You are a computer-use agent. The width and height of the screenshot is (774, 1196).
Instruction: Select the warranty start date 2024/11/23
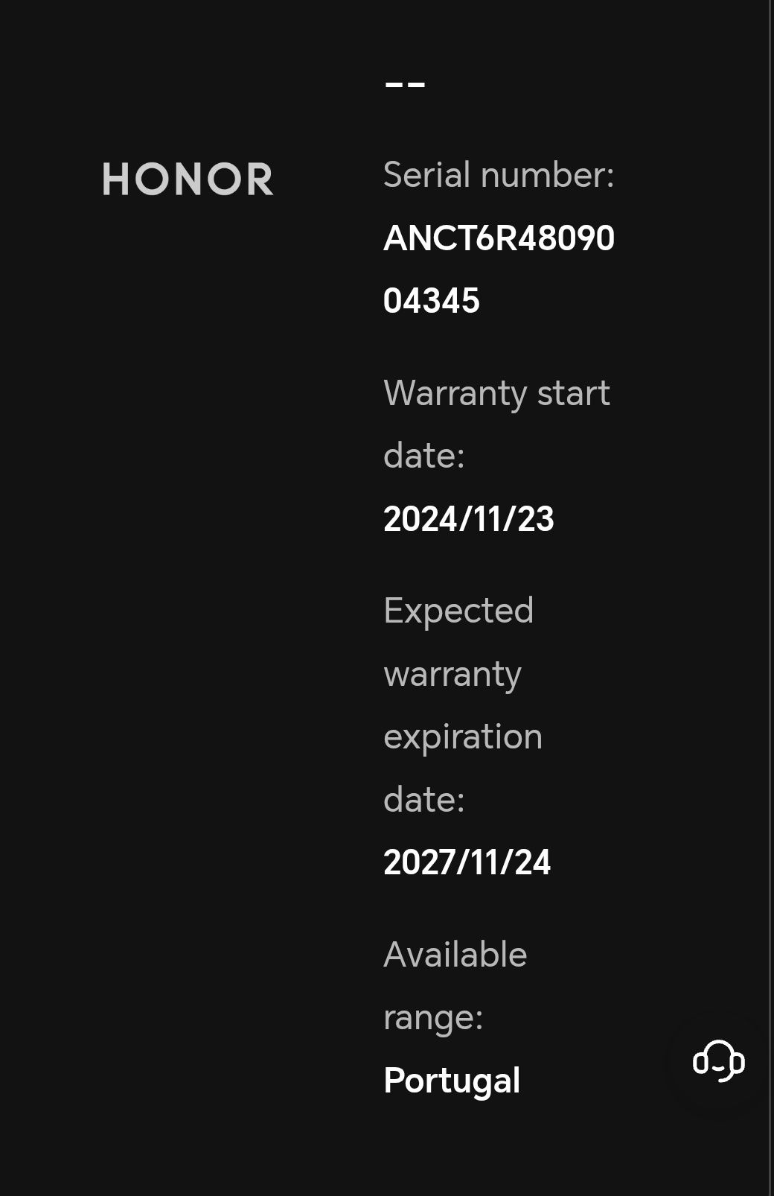click(x=469, y=519)
